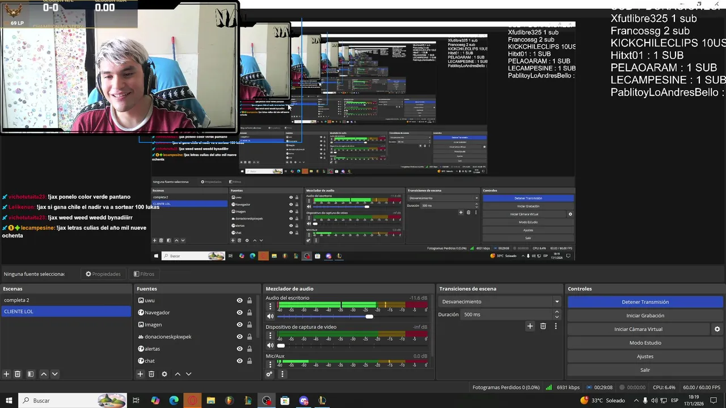Hide the Navegador source
The height and width of the screenshot is (408, 726).
pos(239,313)
